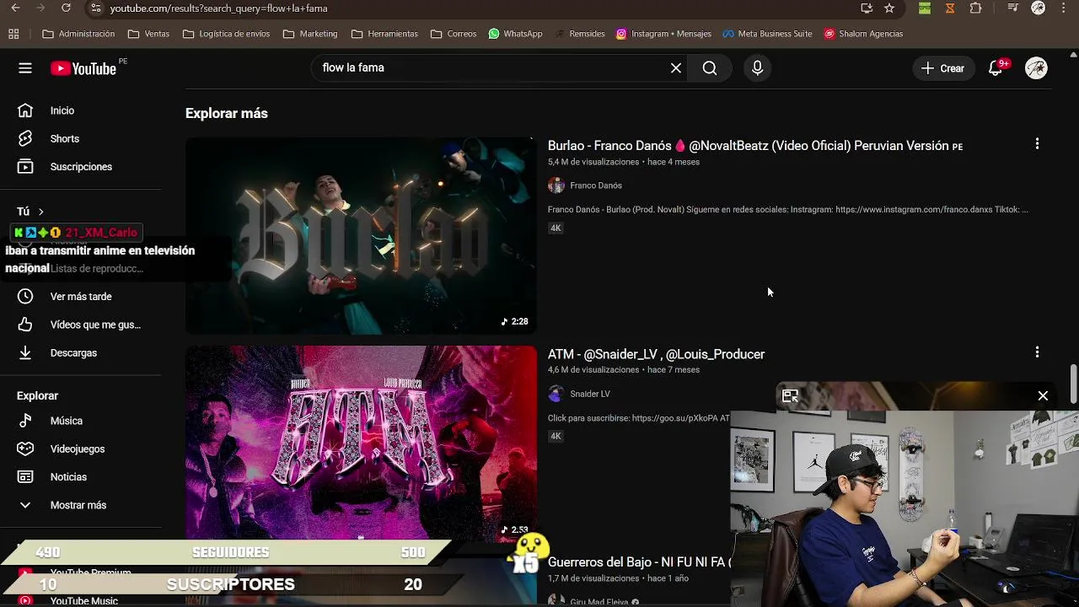Go to the YouTube logo home
Viewport: 1079px width, 607px height.
pos(83,68)
